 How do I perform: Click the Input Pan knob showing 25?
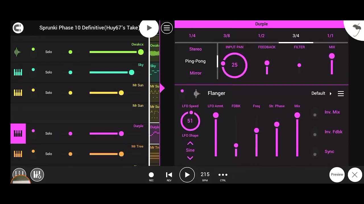tap(234, 65)
